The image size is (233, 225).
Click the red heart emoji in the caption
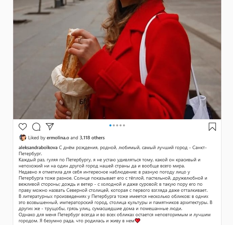tap(137, 221)
